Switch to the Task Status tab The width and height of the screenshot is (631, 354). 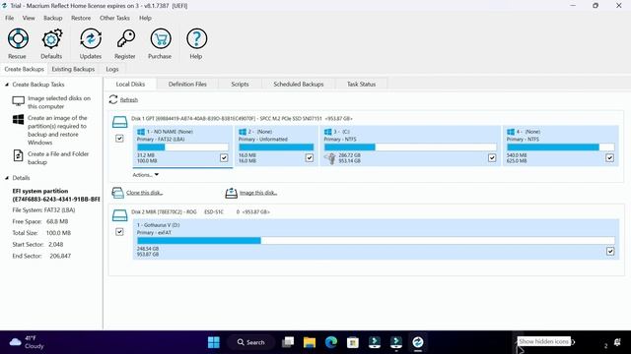(362, 84)
